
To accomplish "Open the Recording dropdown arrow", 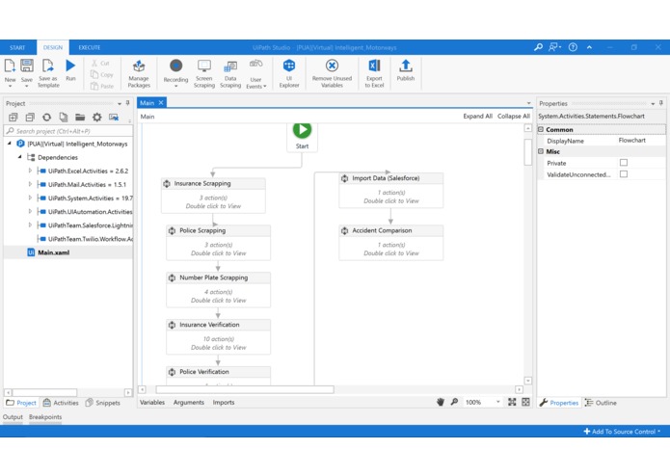I will (x=175, y=86).
